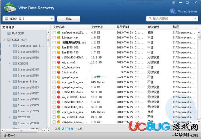Select Directory33805 in the tree
Screen dimensions: 201x139
coord(28,105)
